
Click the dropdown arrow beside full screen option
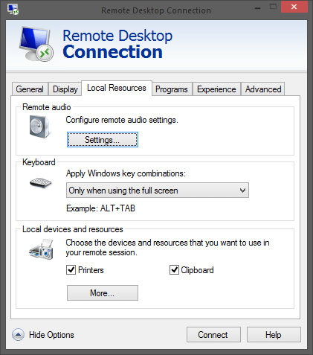click(x=242, y=191)
